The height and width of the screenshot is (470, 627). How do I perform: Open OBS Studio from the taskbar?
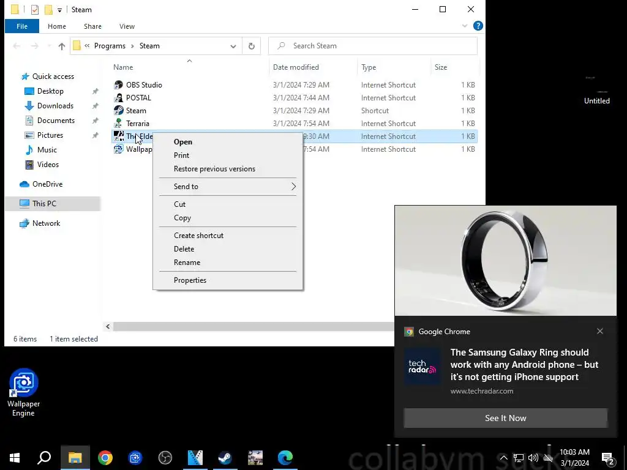coord(165,458)
